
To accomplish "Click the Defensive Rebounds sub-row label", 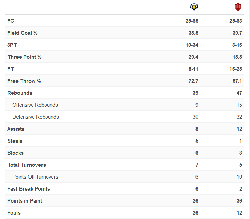I will pyautogui.click(x=36, y=117).
